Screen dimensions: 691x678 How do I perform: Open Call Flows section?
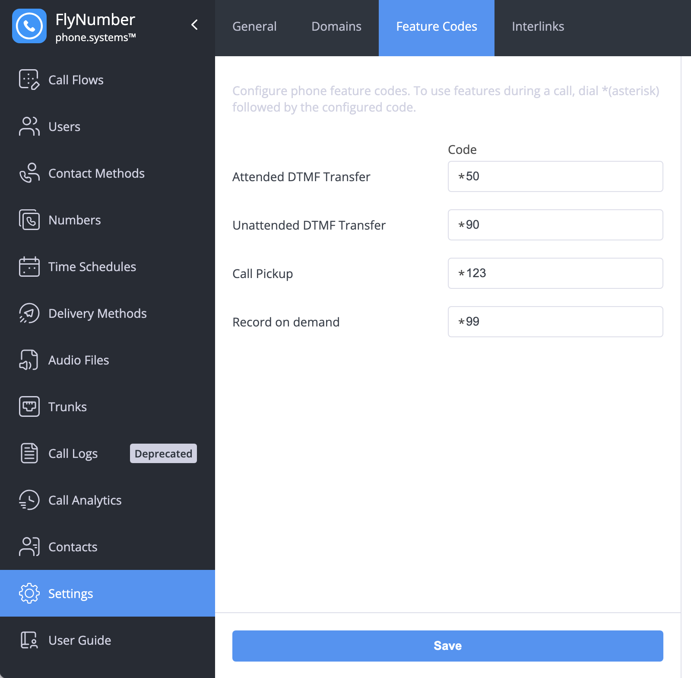(x=76, y=80)
